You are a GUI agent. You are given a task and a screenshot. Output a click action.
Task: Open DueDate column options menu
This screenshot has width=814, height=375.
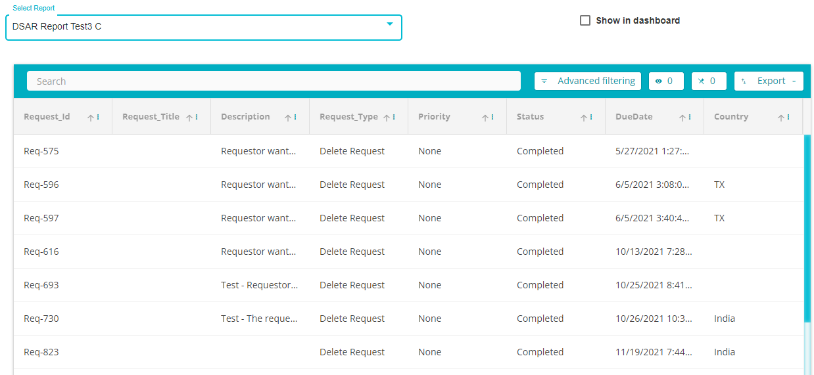pyautogui.click(x=690, y=118)
